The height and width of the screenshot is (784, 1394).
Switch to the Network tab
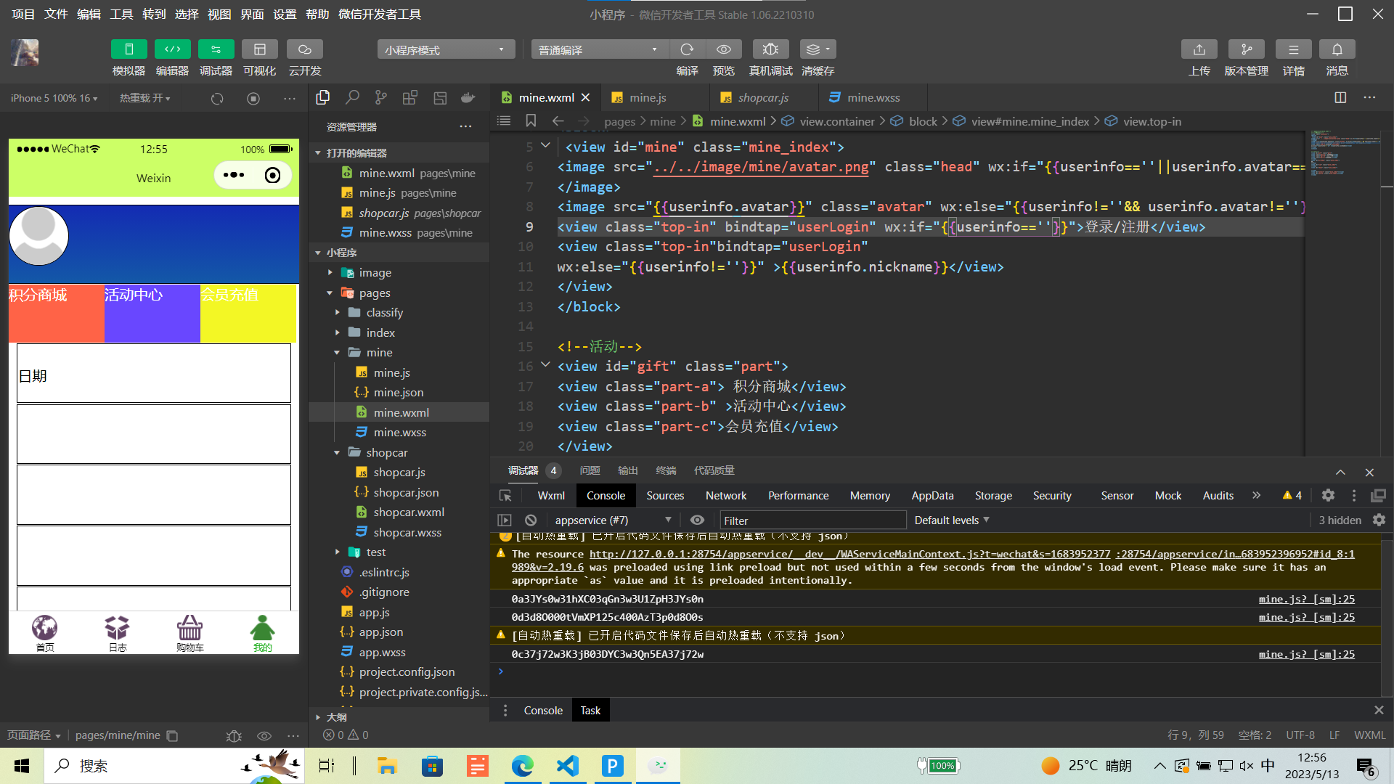coord(725,496)
